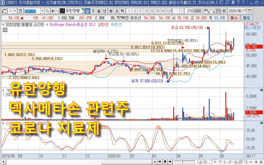This screenshot has width=264, height=165.
Task: Click the 신 badge next to 유한양행
Action: [x=62, y=11]
